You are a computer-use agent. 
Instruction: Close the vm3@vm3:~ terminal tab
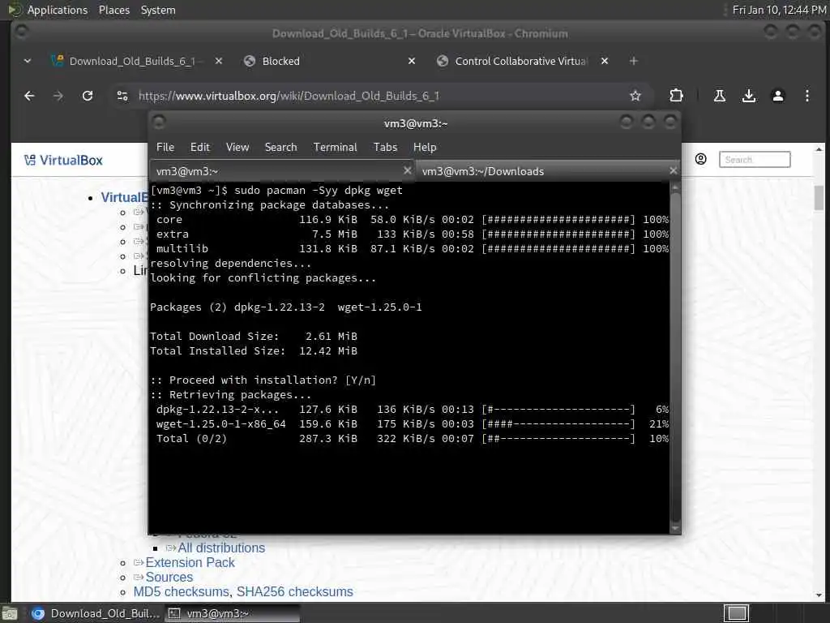point(407,170)
